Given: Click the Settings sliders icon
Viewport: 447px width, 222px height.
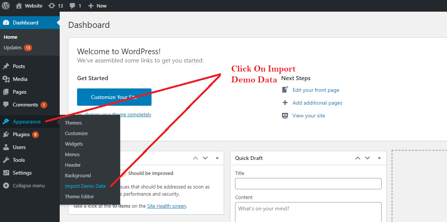Looking at the screenshot, I should pos(6,173).
